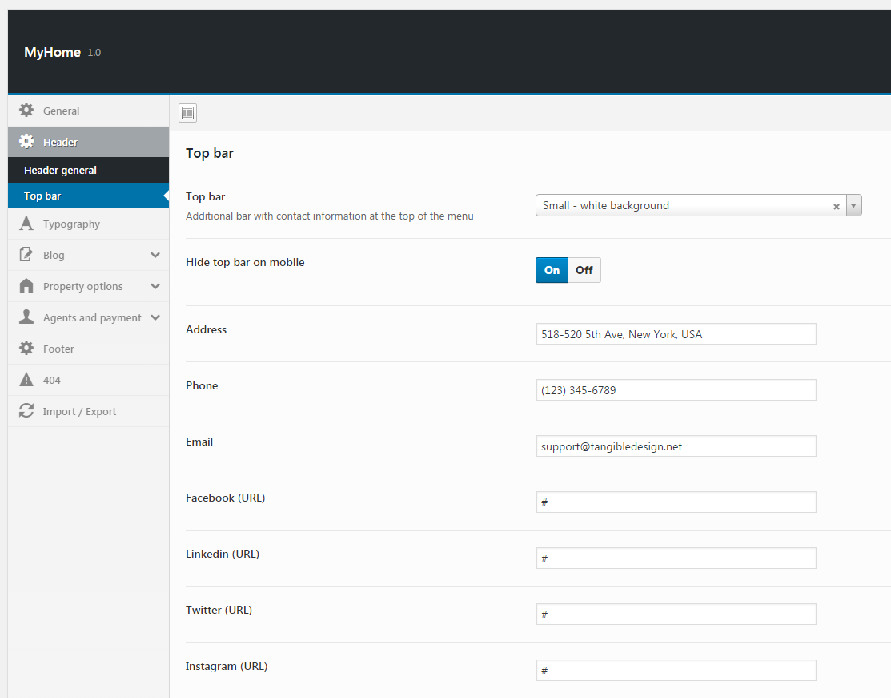Click the Twitter (URL) label
The height and width of the screenshot is (698, 891).
[x=219, y=610]
